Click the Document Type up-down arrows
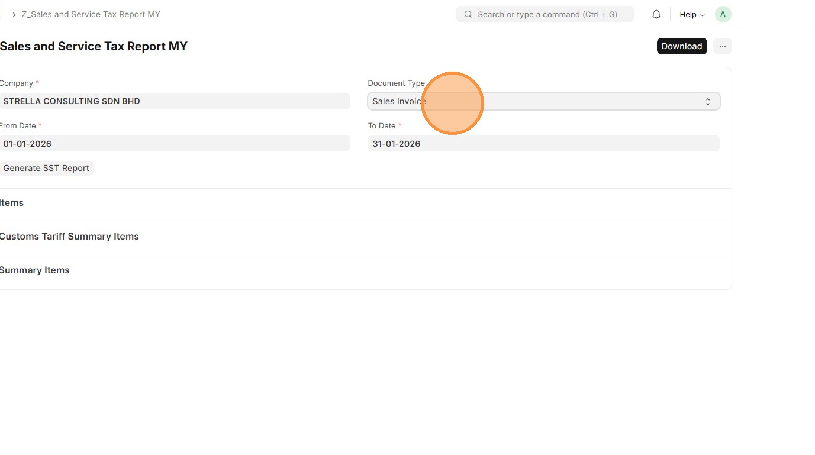The height and width of the screenshot is (455, 815). (x=707, y=102)
